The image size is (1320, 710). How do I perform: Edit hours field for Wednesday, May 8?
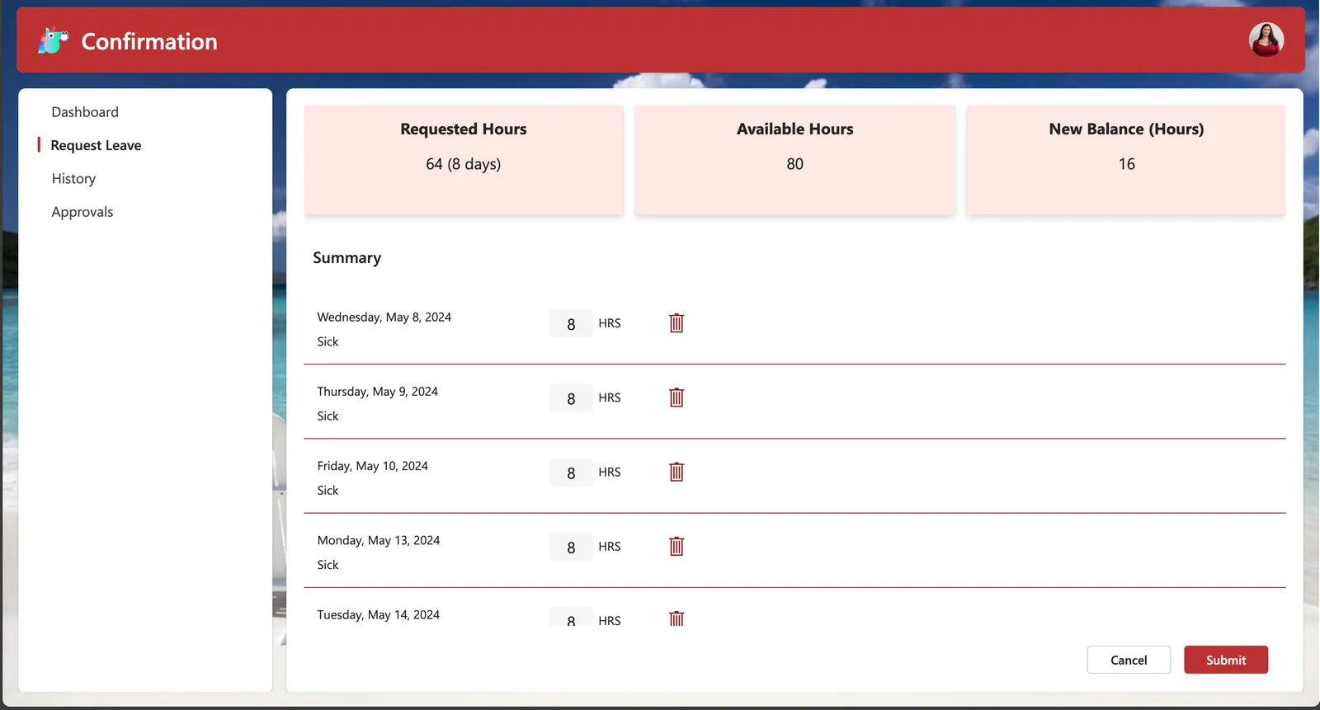click(x=571, y=324)
